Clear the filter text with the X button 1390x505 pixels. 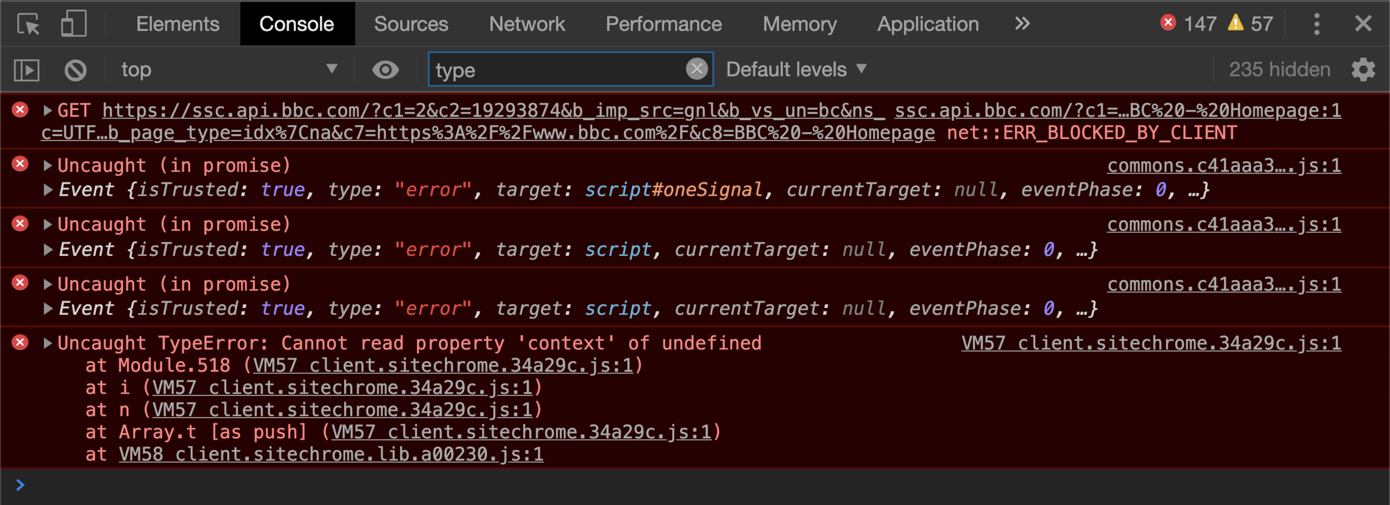coord(697,69)
